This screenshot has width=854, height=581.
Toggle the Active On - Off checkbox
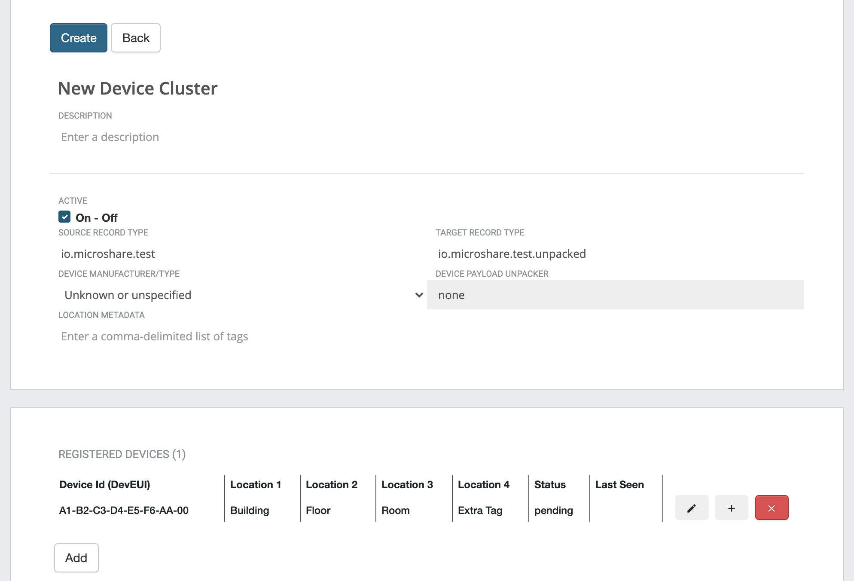[x=64, y=217]
